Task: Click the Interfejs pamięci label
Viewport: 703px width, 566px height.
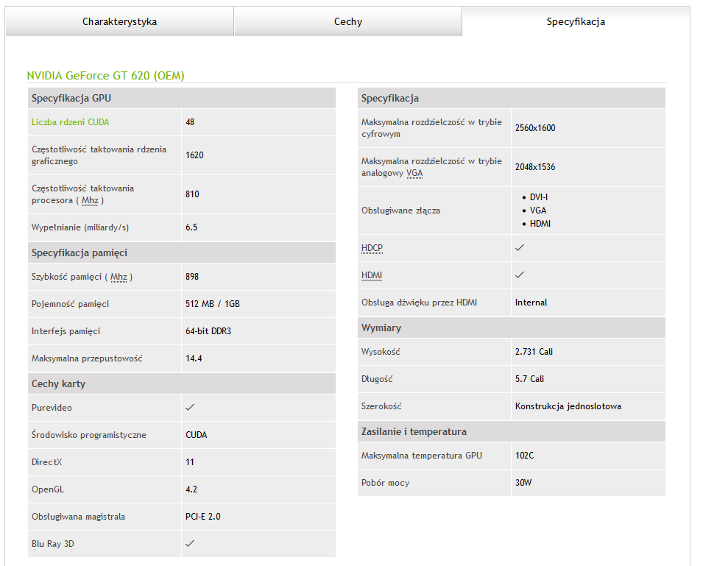Action: click(x=66, y=331)
